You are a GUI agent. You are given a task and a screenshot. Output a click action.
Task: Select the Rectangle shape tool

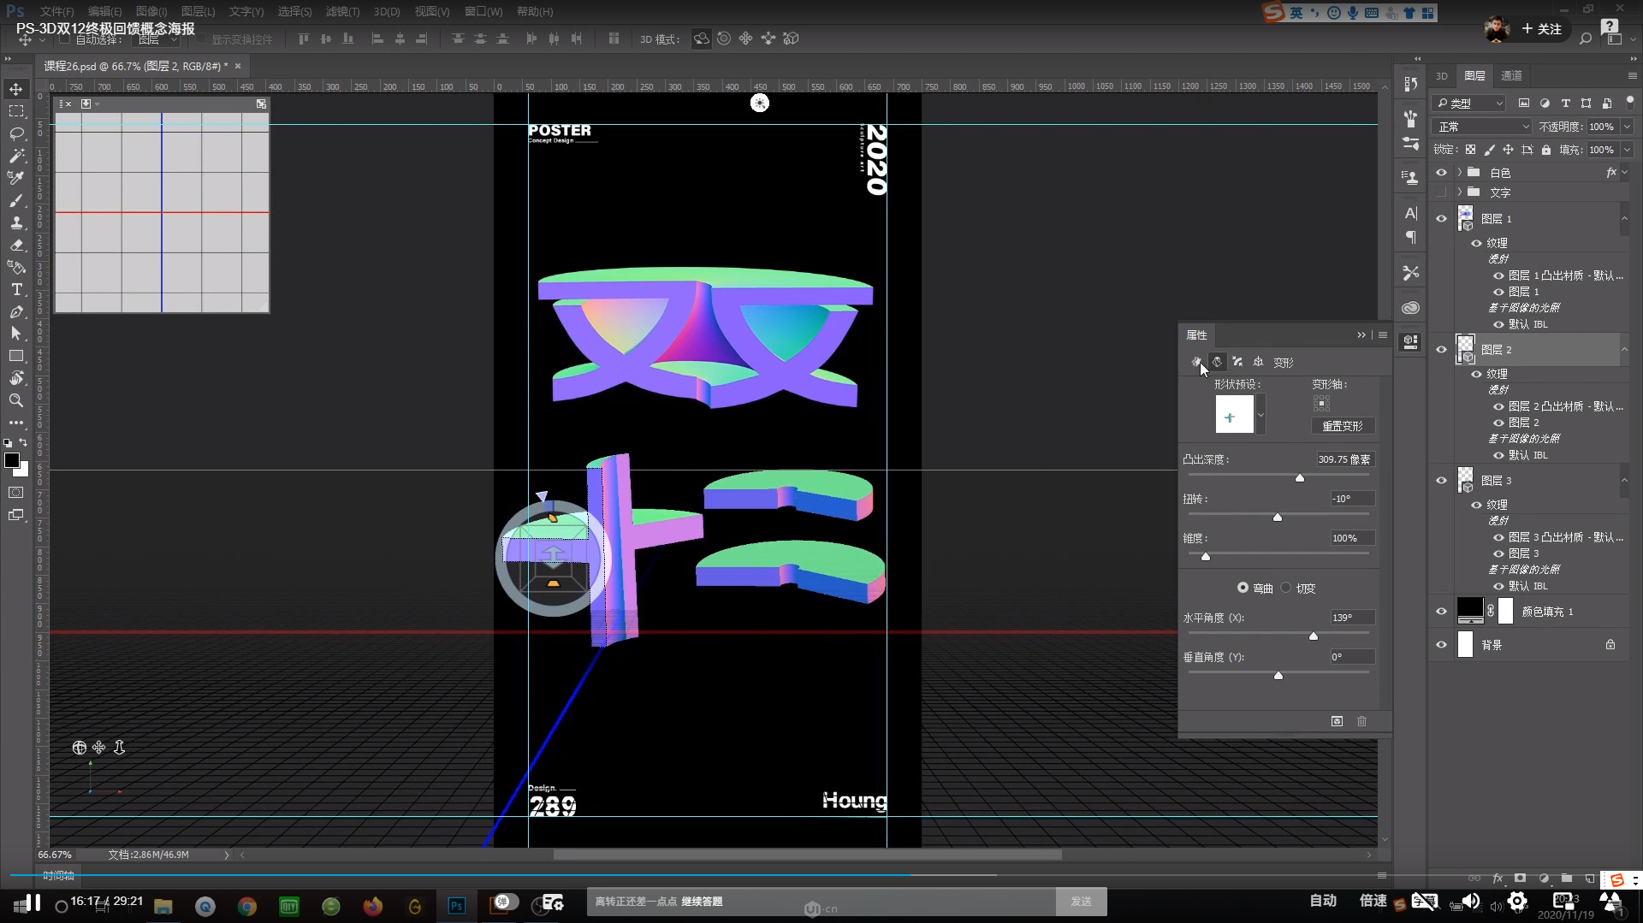(16, 356)
